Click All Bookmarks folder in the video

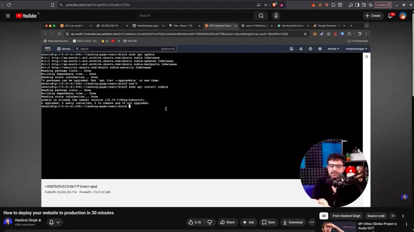[x=357, y=41]
